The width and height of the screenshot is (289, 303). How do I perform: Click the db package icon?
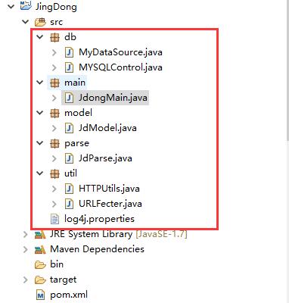54,37
